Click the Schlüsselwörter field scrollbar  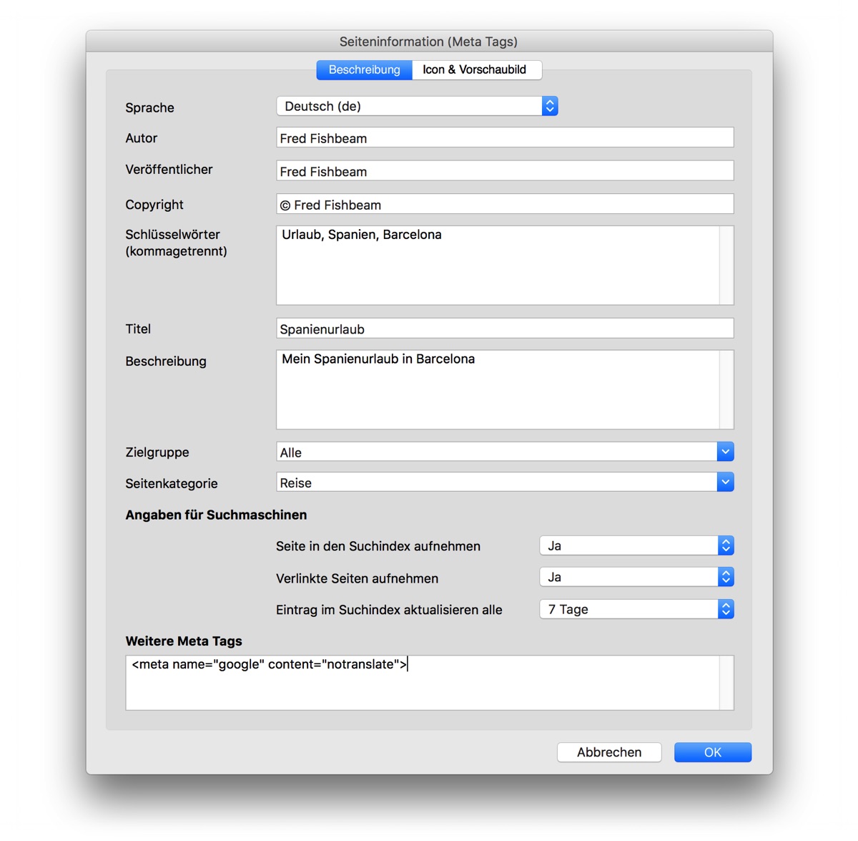(x=726, y=266)
